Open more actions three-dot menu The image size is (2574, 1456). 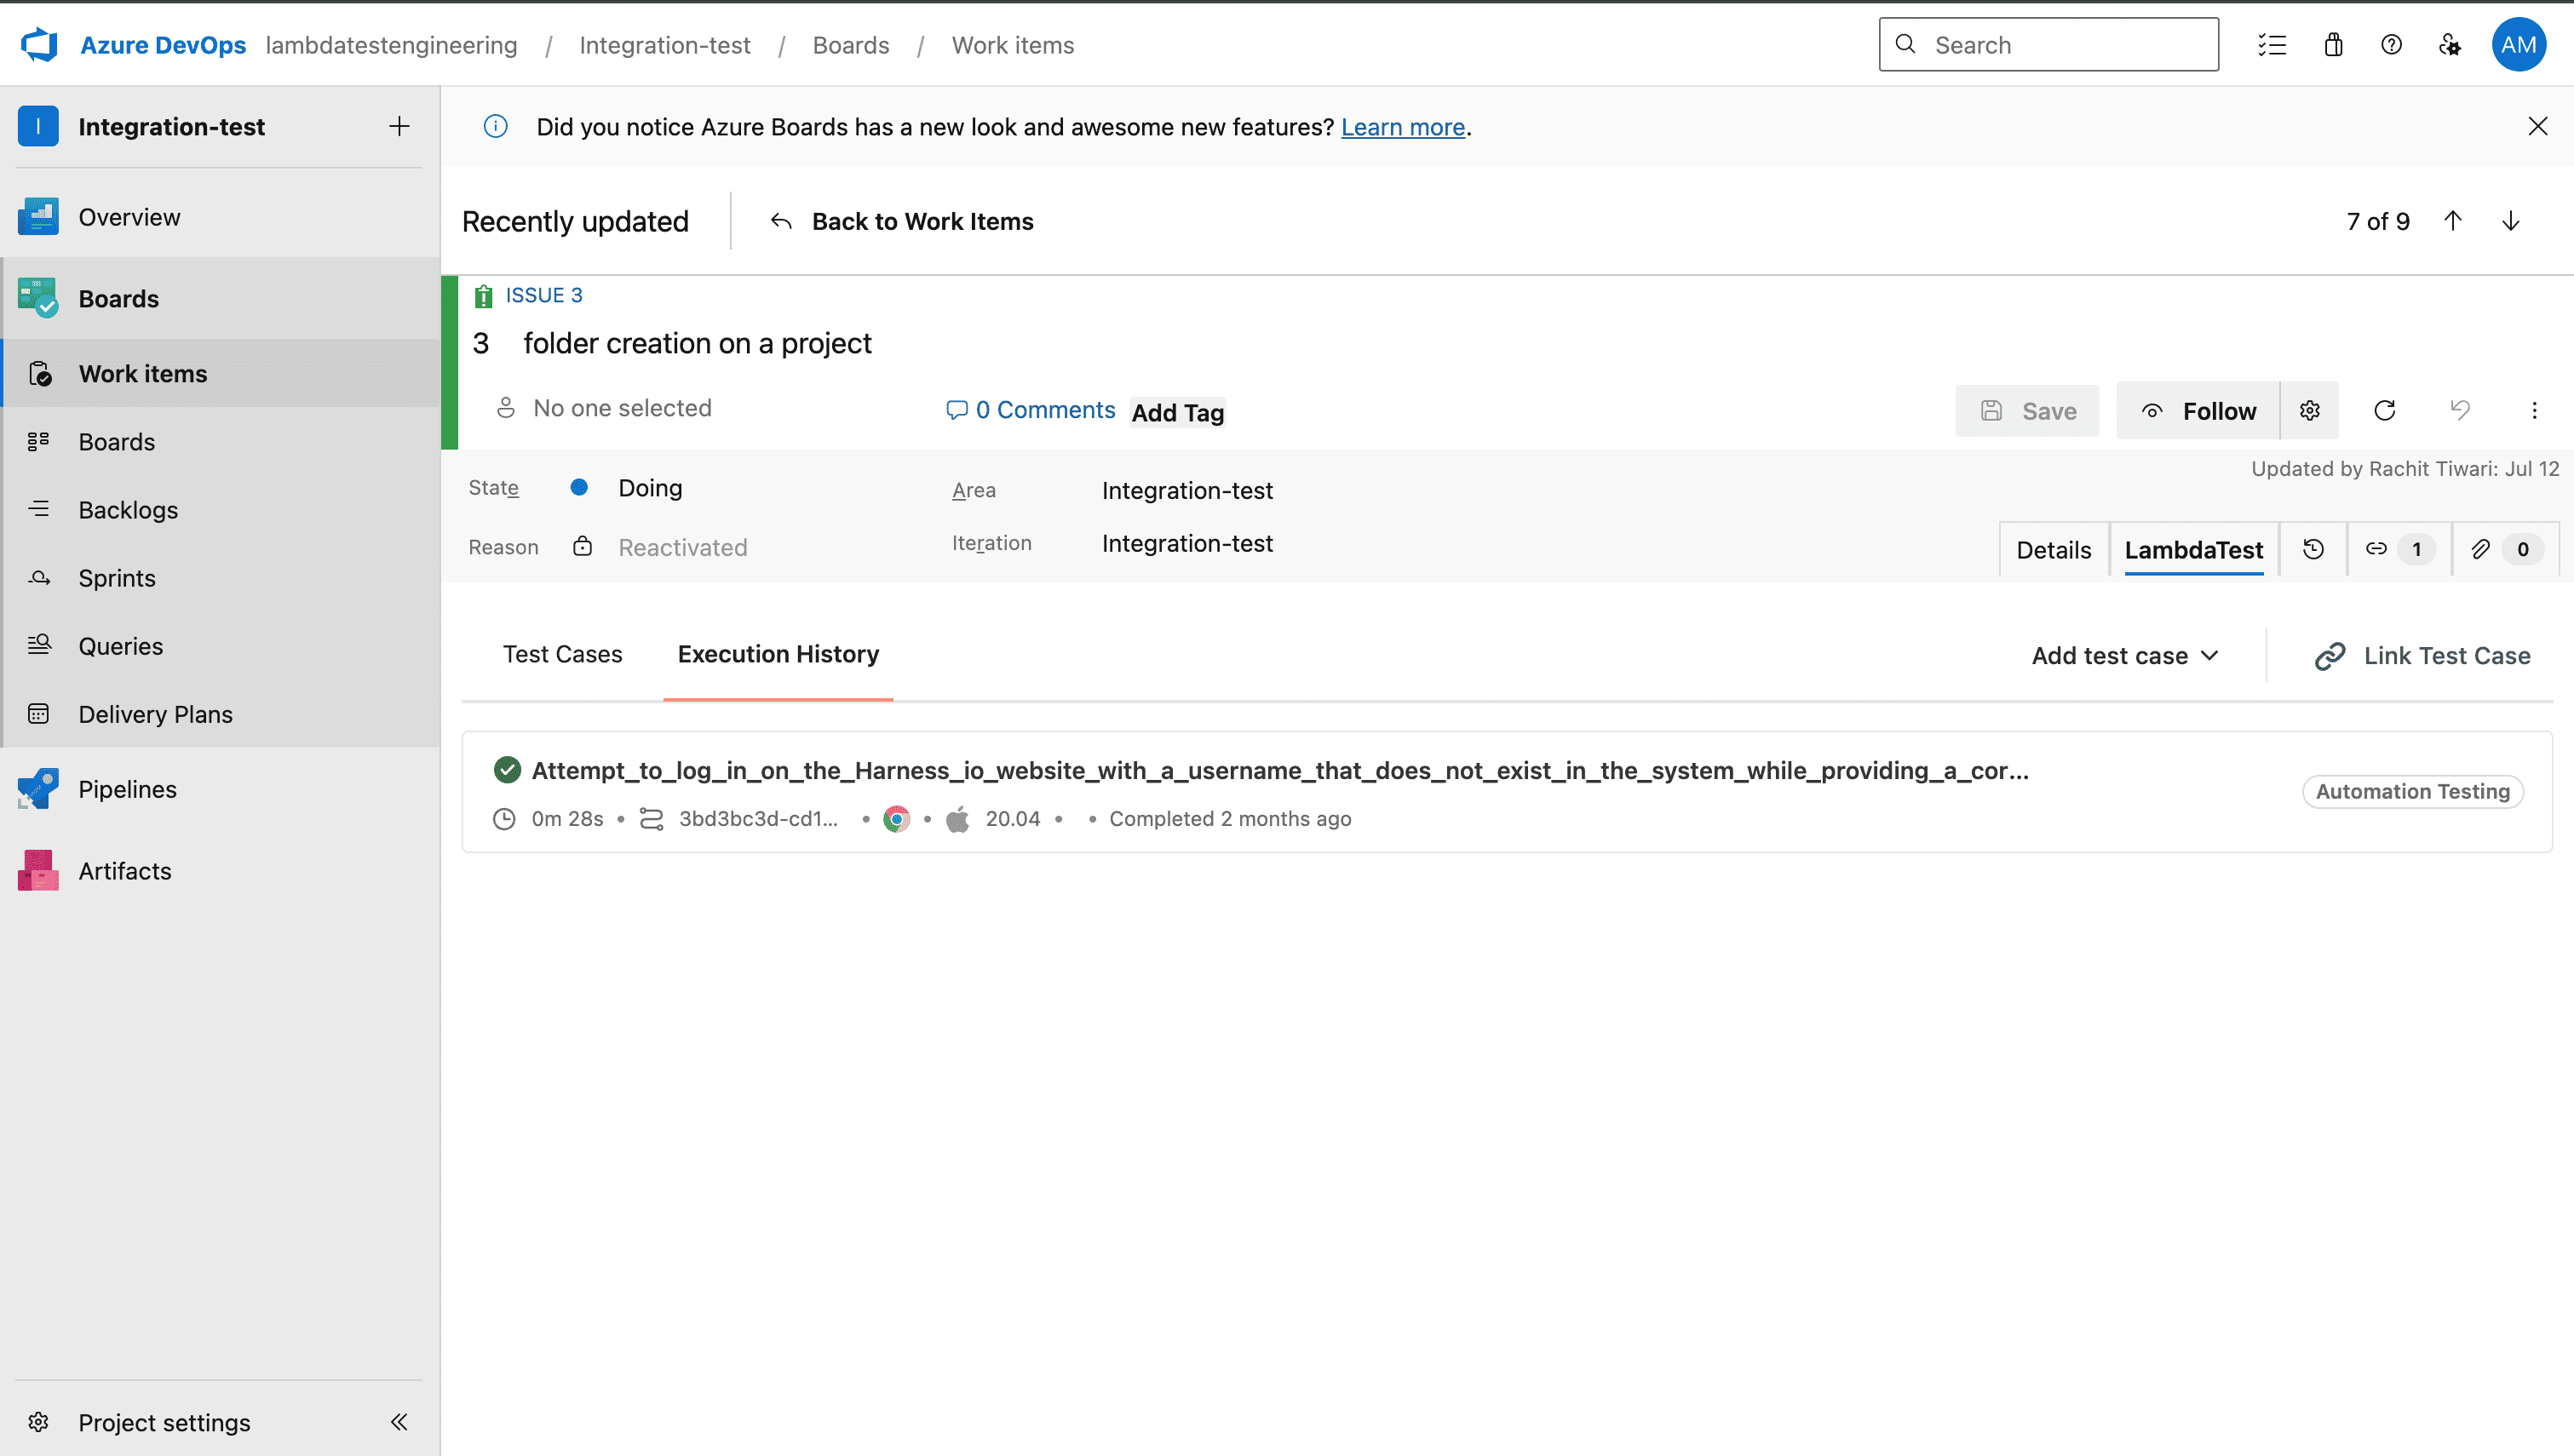click(2534, 410)
